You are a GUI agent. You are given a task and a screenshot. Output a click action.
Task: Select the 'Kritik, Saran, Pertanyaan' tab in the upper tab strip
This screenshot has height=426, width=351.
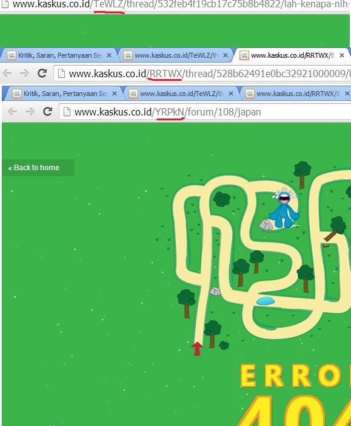tap(59, 55)
